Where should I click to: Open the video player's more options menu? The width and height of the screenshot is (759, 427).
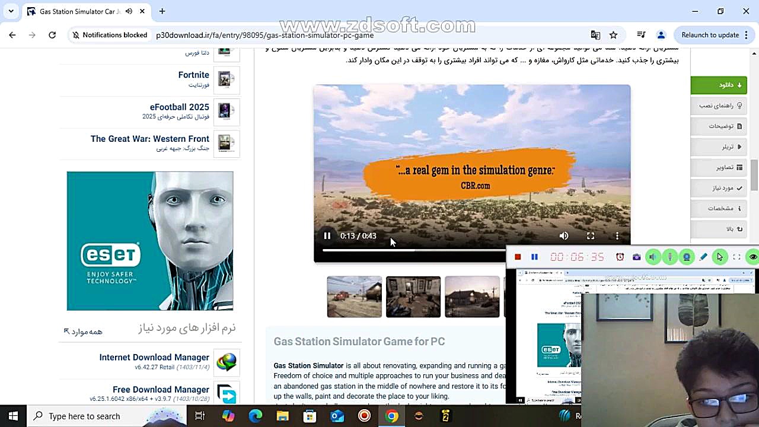[617, 235]
